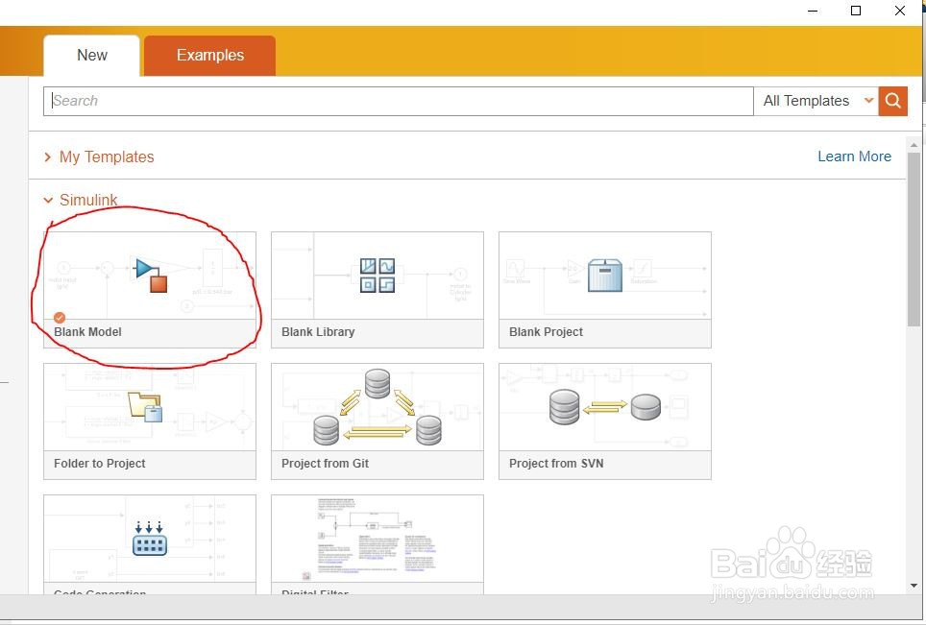Click the Project from Git label
Image resolution: width=926 pixels, height=625 pixels.
[325, 464]
